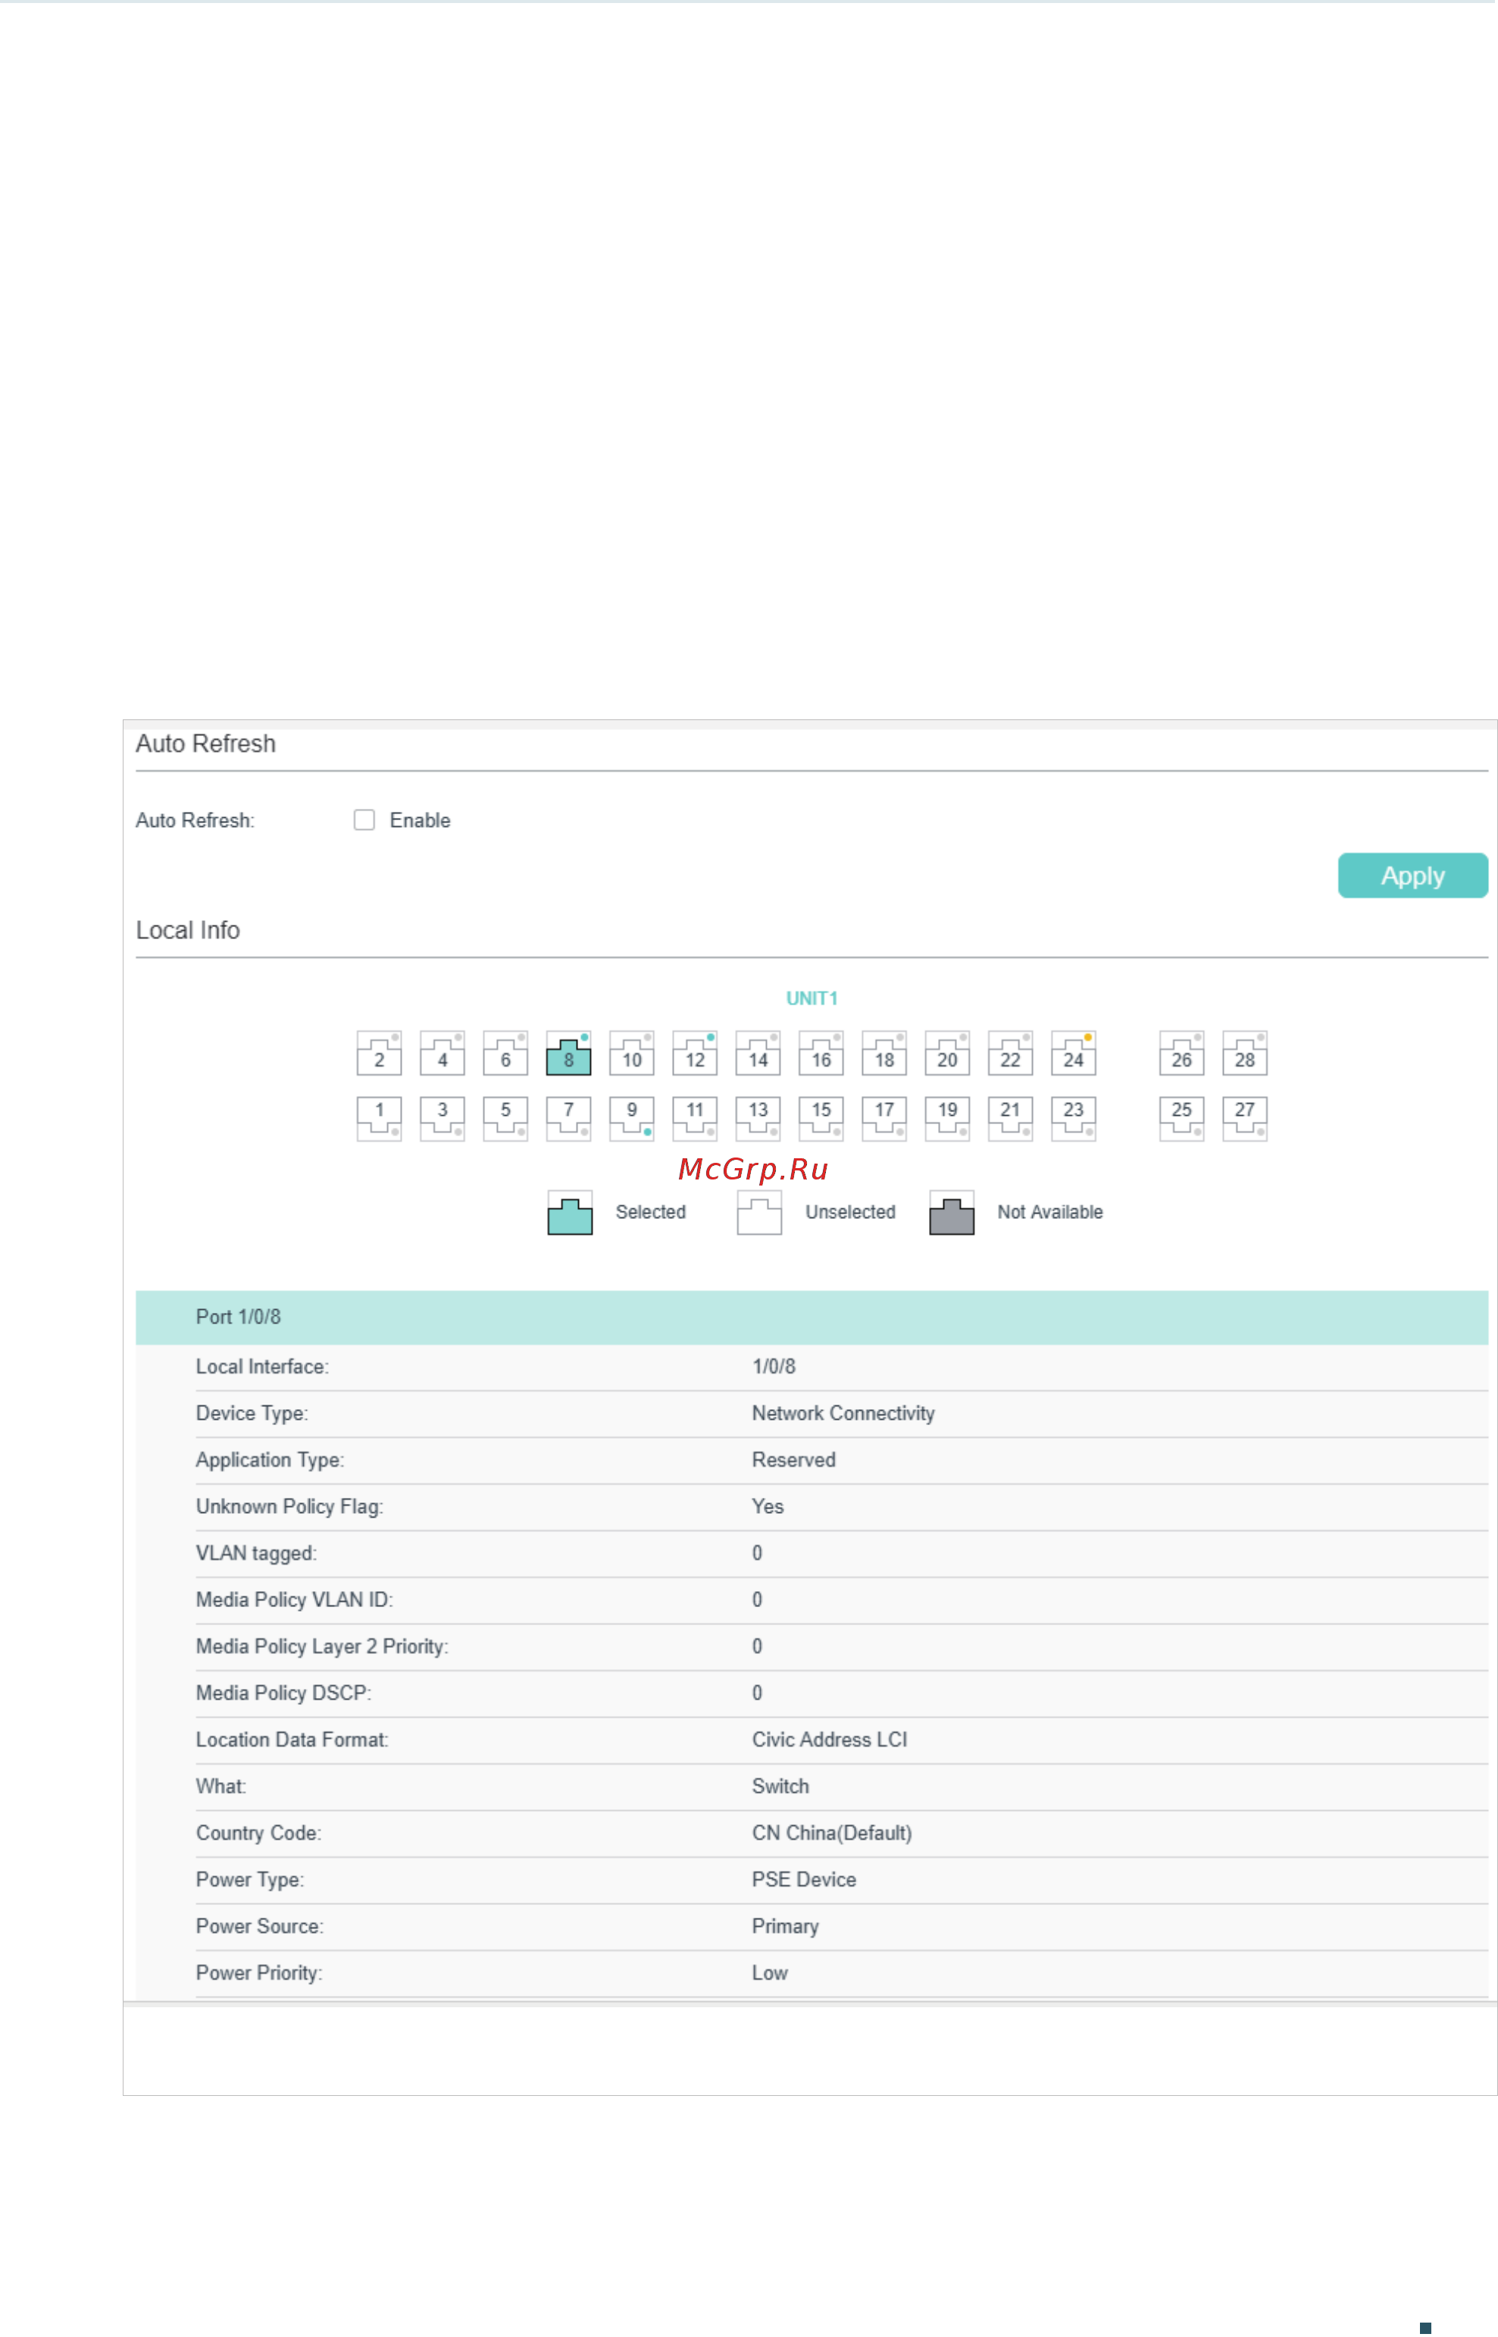The width and height of the screenshot is (1498, 2337).
Task: Click the CN China(Default) value
Action: pyautogui.click(x=832, y=1833)
